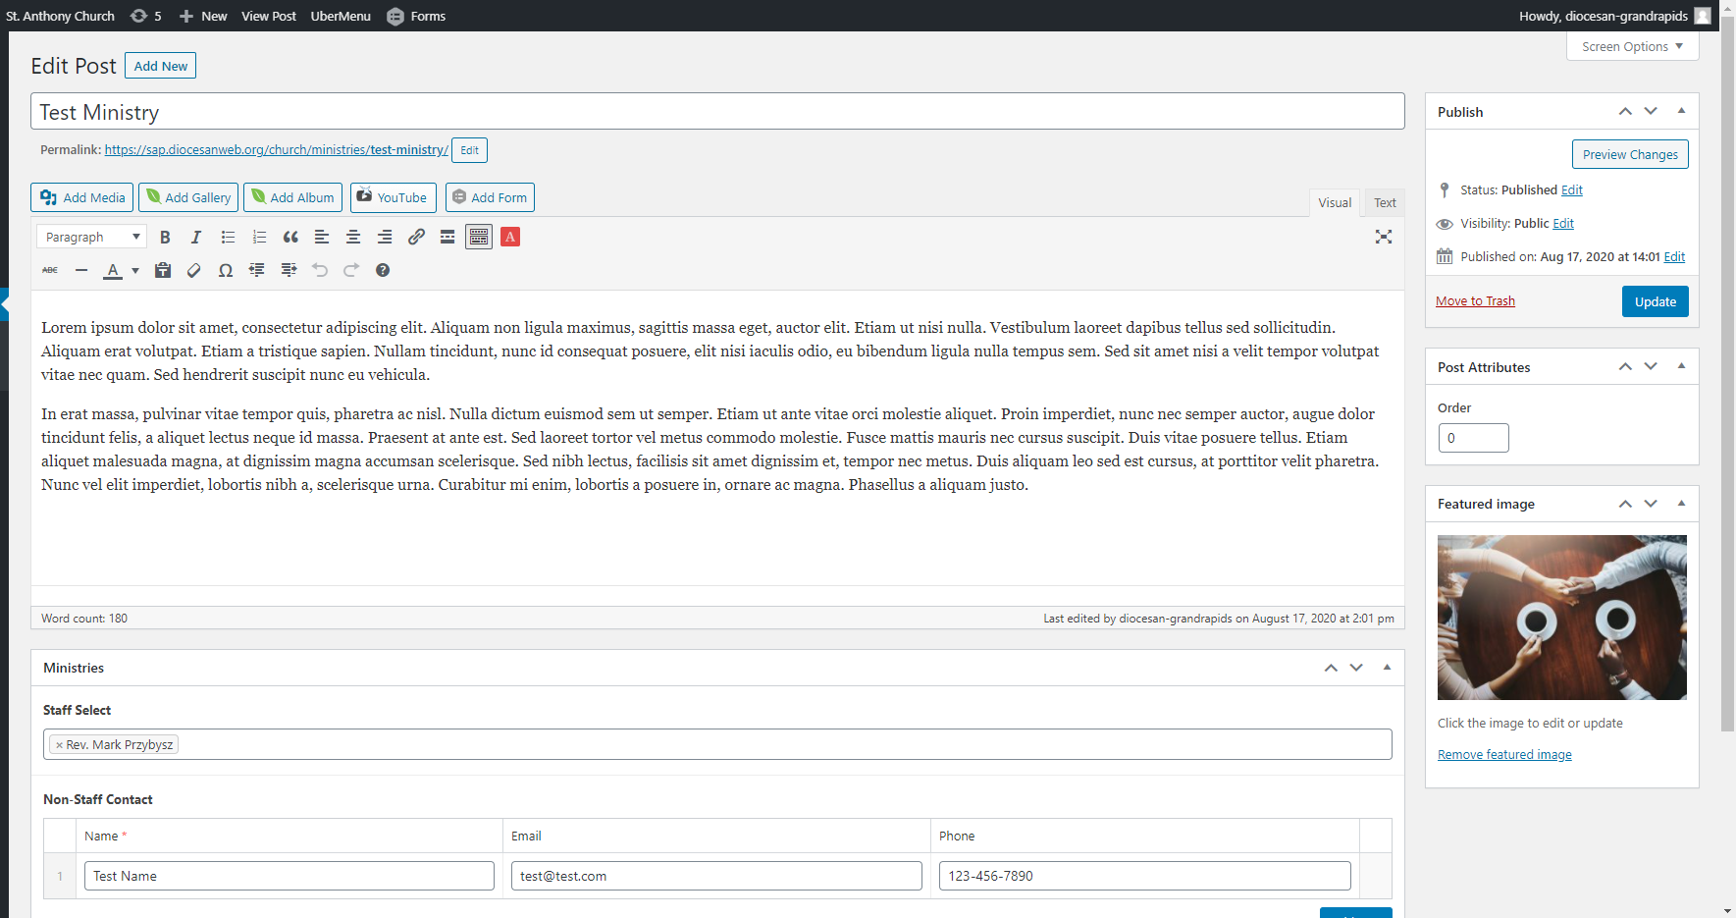Open the UberMenu admin bar item
Viewport: 1736px width, 918px height.
[x=341, y=16]
